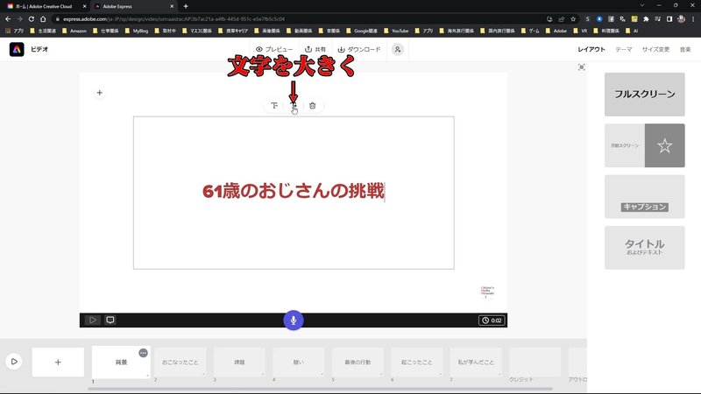Toggle the browser side panel icon

point(669,18)
